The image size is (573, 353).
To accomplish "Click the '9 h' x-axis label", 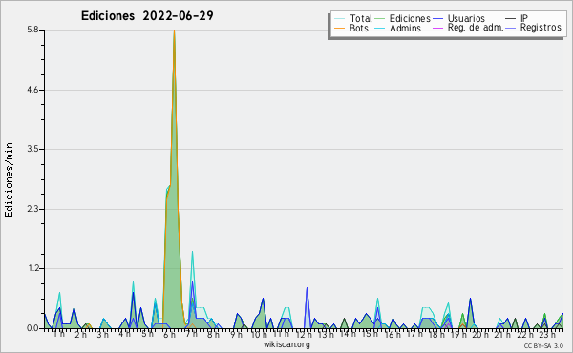I will (x=236, y=334).
